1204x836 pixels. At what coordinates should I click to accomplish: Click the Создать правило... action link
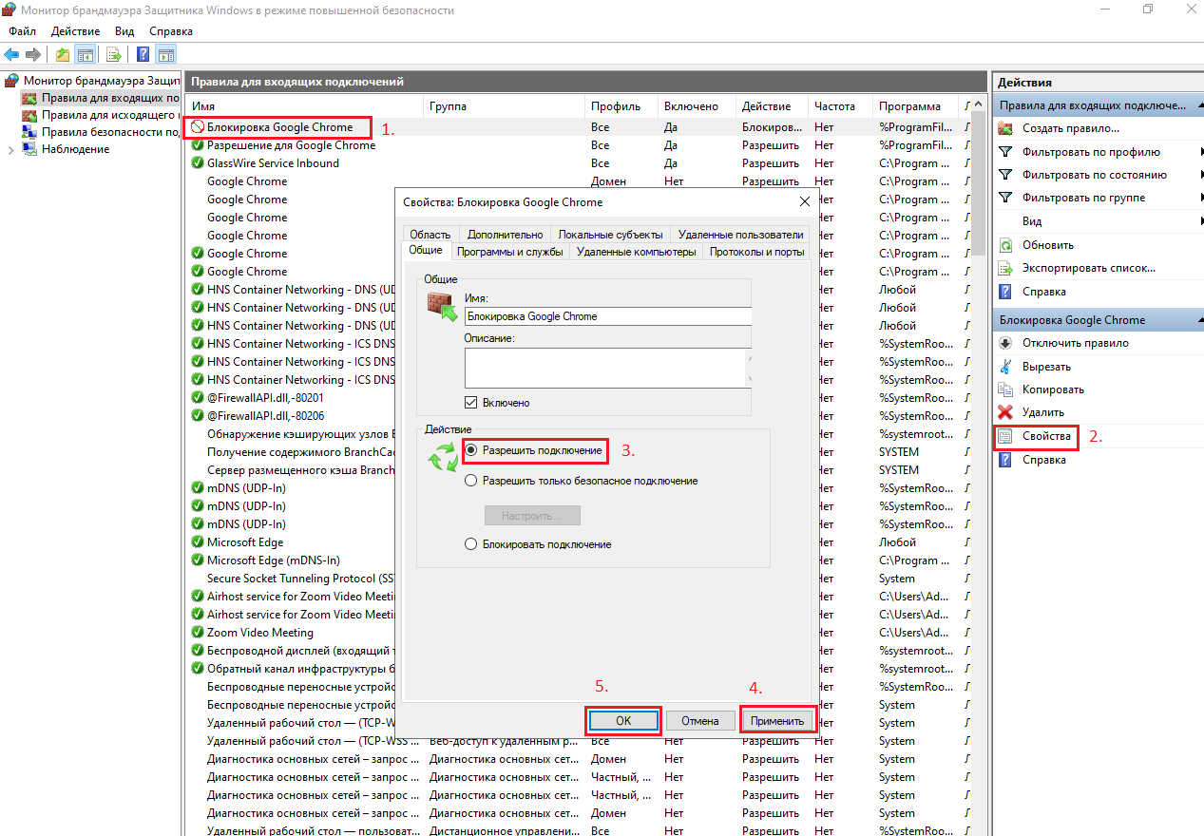point(1071,128)
